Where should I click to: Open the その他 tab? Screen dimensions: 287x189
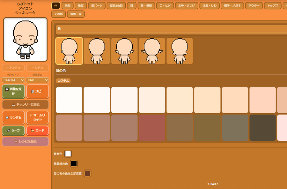click(59, 14)
